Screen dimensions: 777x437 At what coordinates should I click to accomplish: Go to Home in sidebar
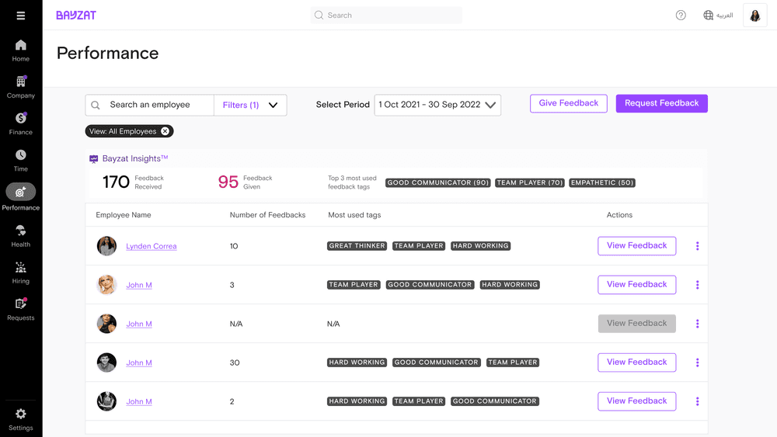point(20,50)
